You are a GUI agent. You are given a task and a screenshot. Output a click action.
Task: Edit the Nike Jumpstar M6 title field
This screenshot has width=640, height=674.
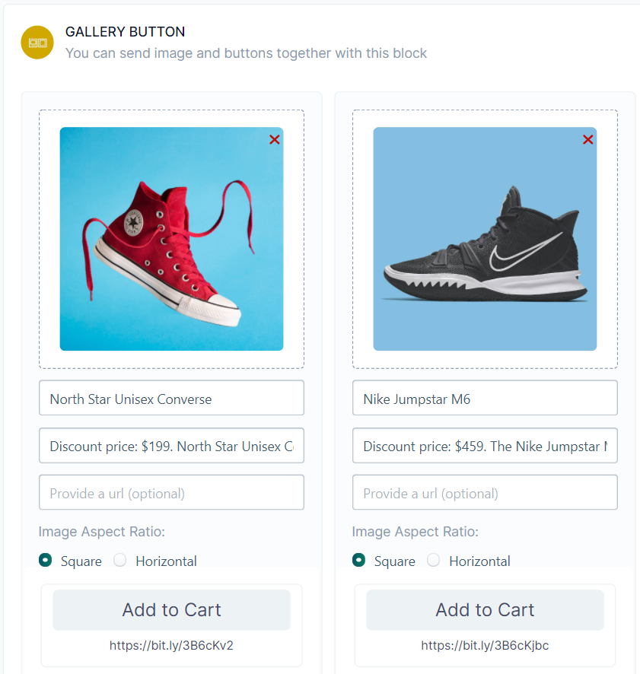click(x=486, y=398)
